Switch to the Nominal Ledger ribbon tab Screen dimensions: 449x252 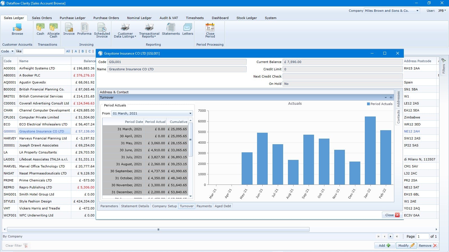[139, 18]
